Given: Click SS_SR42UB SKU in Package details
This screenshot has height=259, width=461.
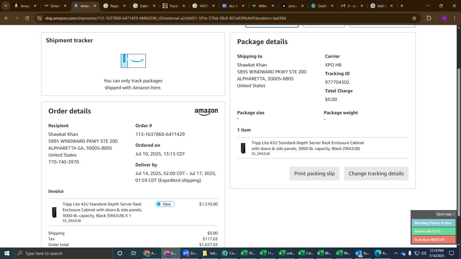Looking at the screenshot, I should [x=261, y=154].
